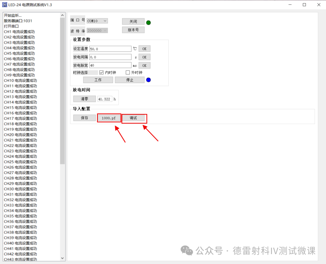The height and width of the screenshot is (264, 326).
Task: Click the blue work status indicator
Action: [x=149, y=80]
